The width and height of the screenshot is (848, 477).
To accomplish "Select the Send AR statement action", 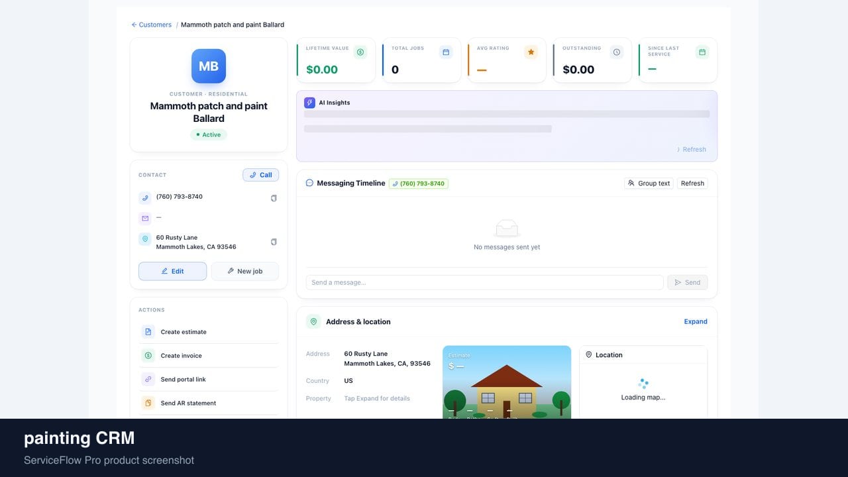I will click(209, 403).
